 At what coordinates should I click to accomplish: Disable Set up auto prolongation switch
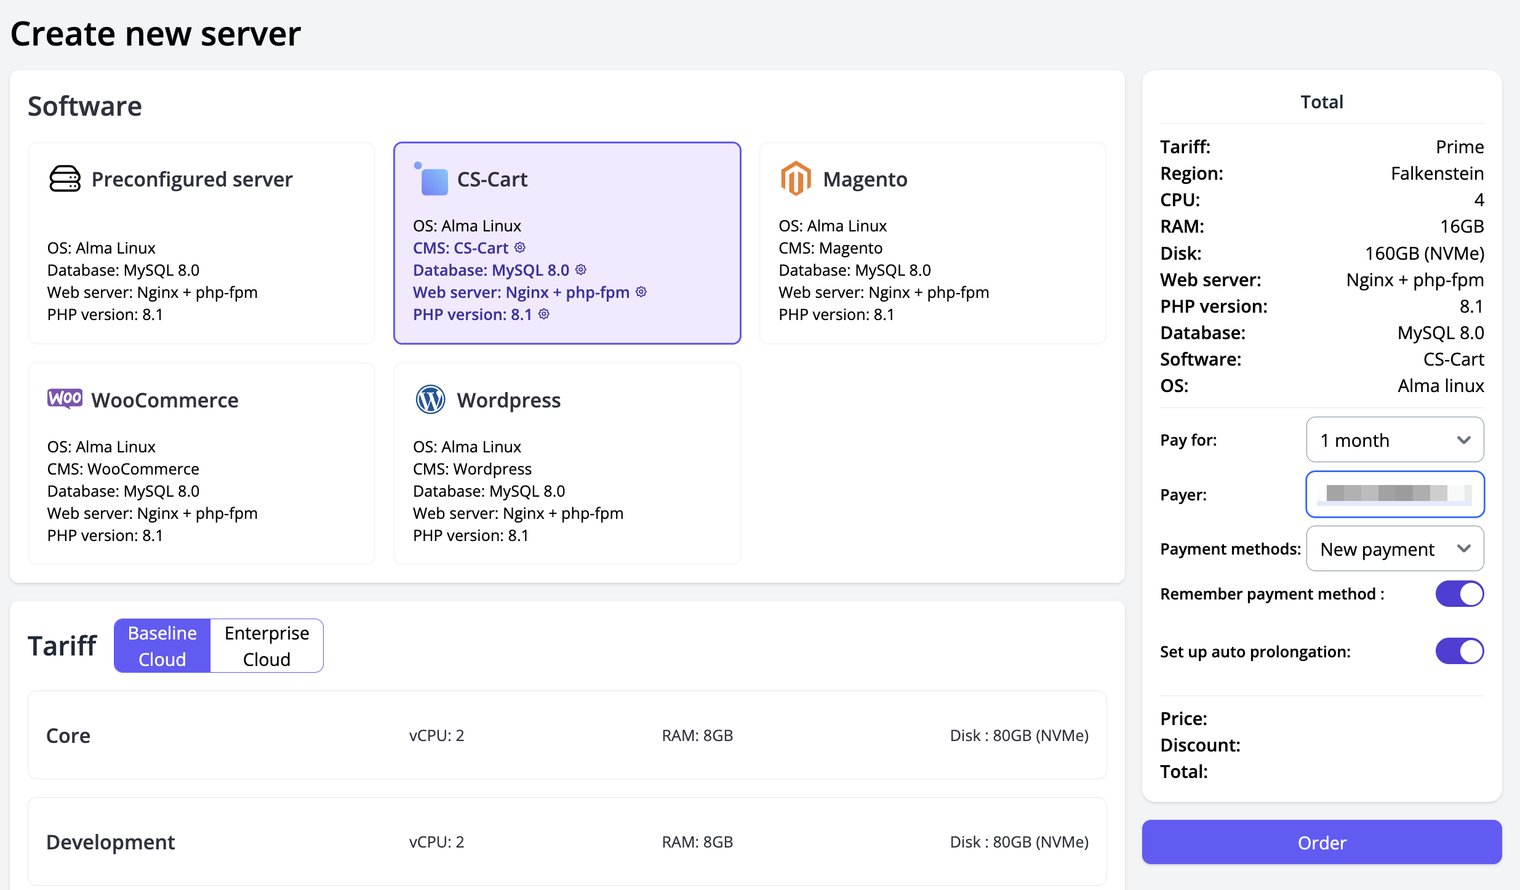[x=1459, y=651]
